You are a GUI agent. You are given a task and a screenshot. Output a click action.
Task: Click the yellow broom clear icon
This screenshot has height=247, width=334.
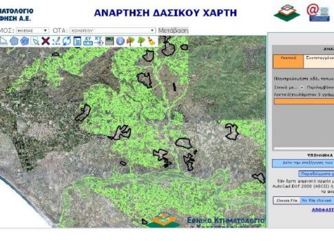(x=152, y=41)
